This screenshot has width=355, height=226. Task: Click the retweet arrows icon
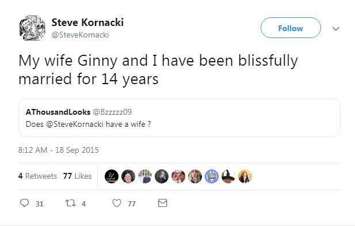(x=70, y=203)
